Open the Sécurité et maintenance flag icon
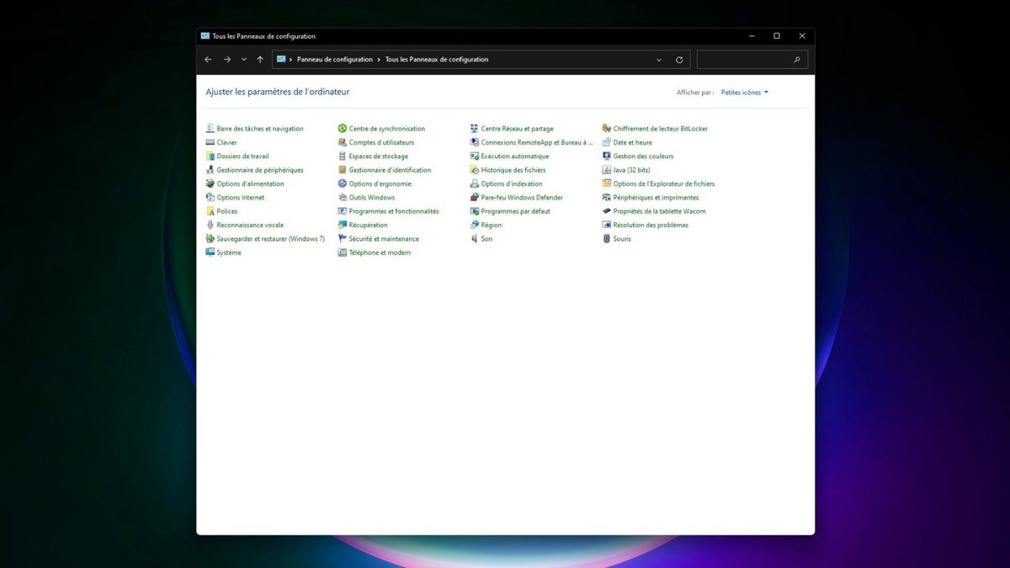This screenshot has width=1010, height=568. (343, 239)
